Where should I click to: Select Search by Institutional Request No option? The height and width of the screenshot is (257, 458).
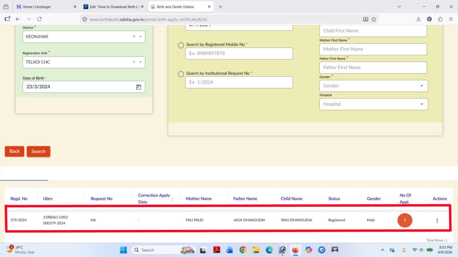pos(181,74)
